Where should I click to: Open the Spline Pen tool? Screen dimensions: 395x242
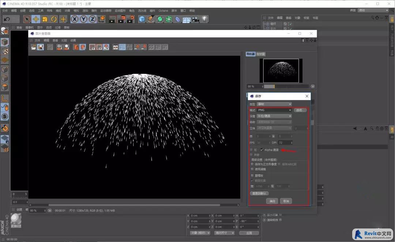coord(151,19)
